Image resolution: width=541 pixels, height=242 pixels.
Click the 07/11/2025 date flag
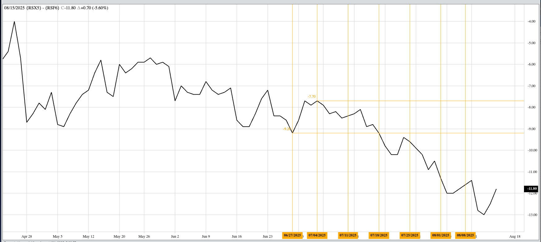coord(348,235)
